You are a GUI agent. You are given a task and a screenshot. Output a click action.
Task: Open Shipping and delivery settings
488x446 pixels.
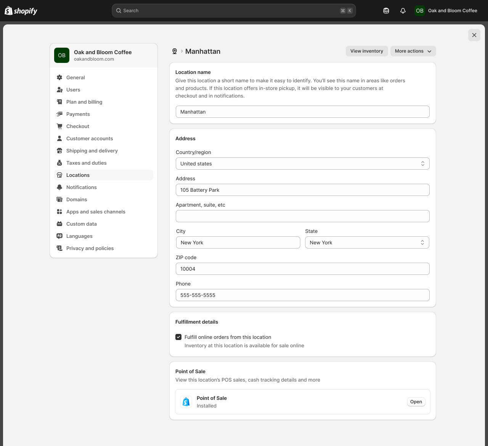coord(104,151)
